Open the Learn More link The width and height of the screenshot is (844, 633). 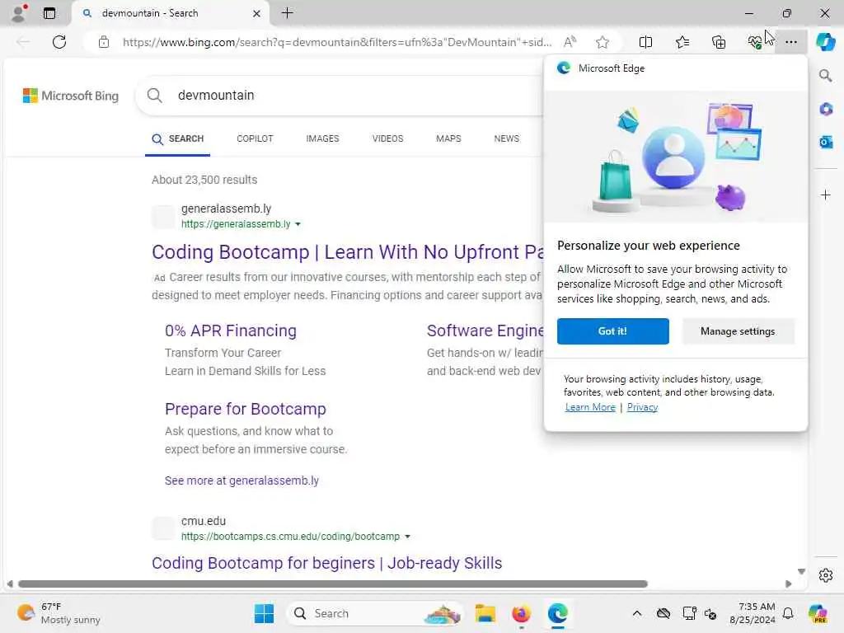click(x=590, y=407)
